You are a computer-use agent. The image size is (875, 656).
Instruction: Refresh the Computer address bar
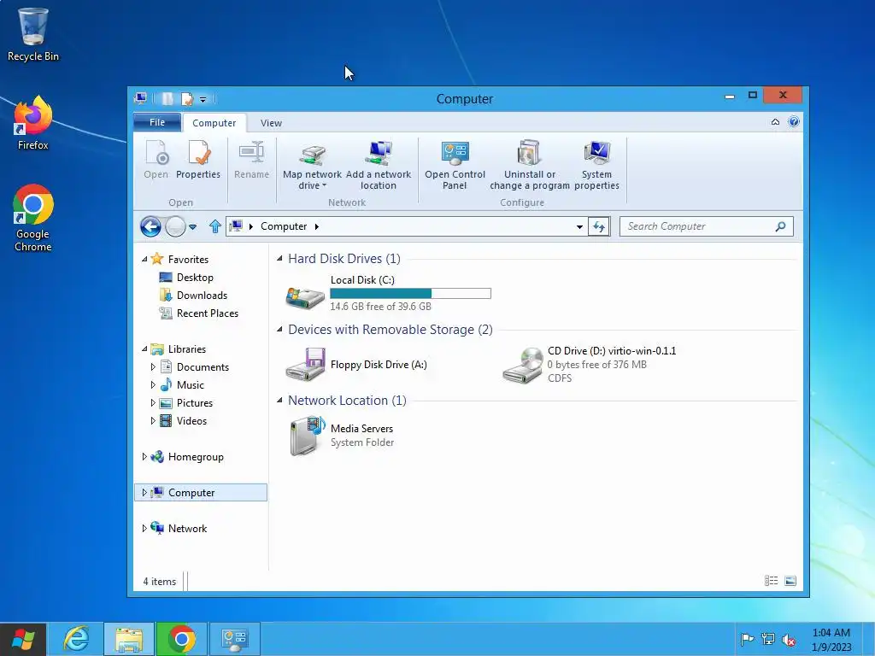[599, 226]
